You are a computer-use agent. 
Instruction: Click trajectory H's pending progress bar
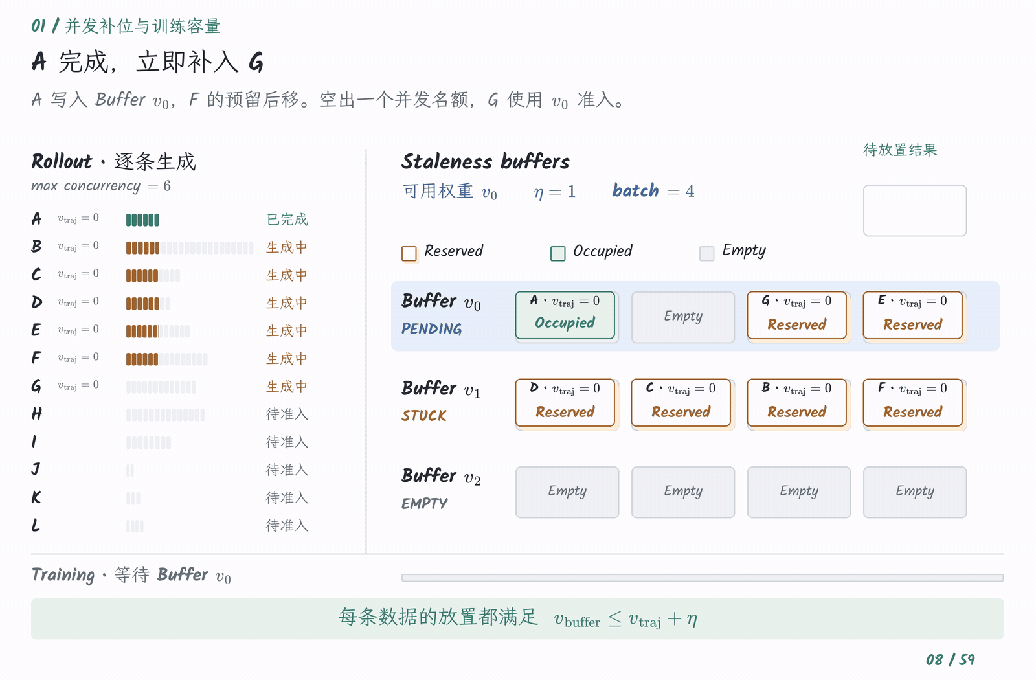tap(165, 415)
